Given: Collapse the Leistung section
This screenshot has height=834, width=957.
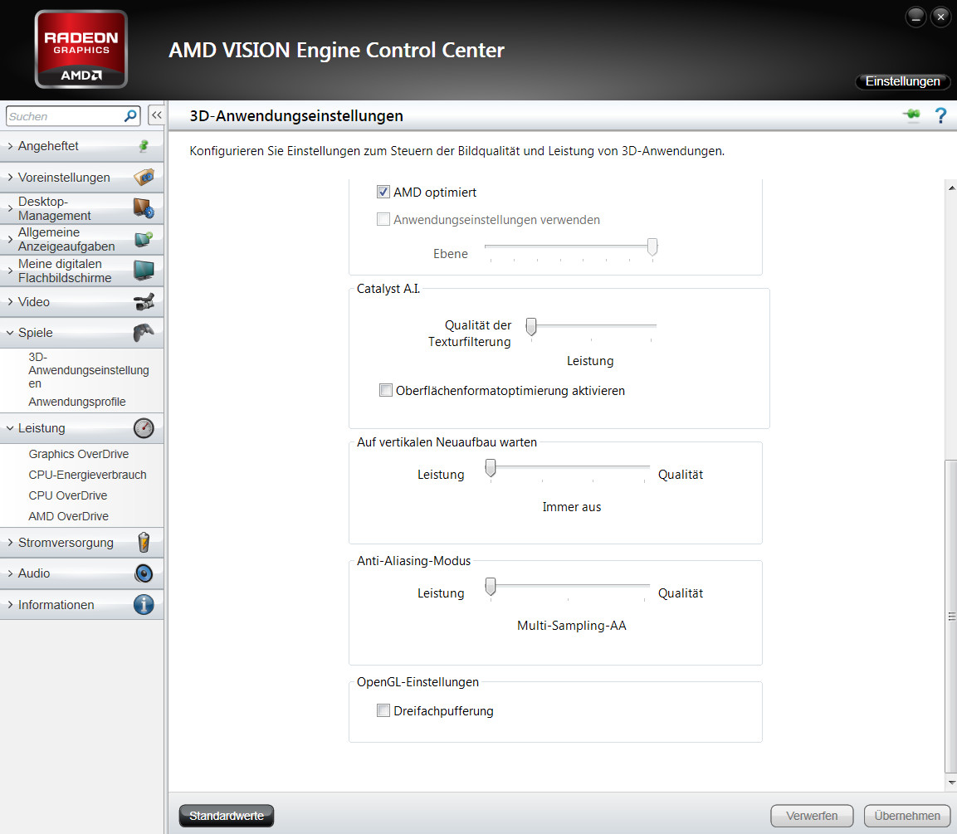Looking at the screenshot, I should (x=82, y=428).
